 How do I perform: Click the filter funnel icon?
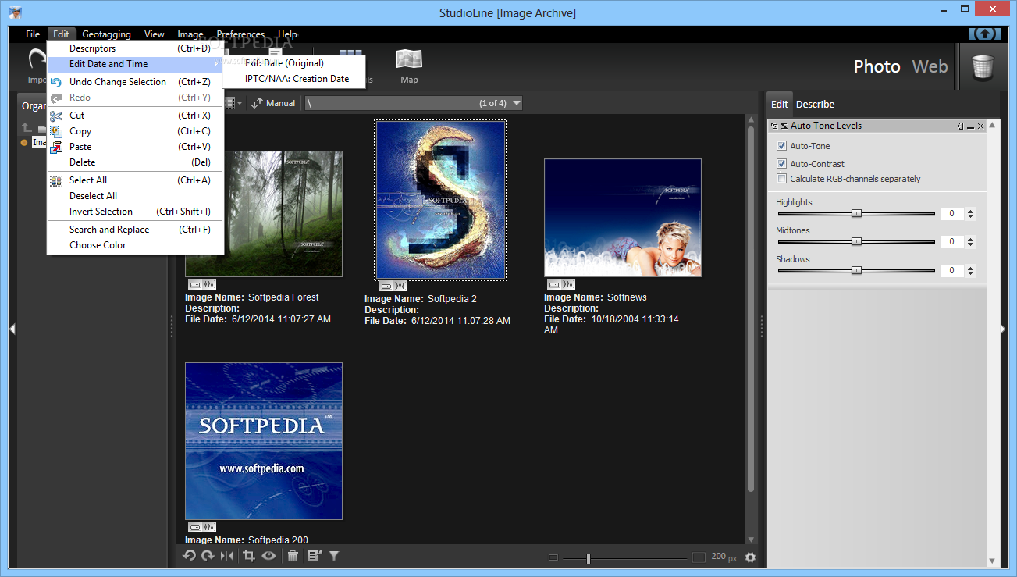pos(334,556)
